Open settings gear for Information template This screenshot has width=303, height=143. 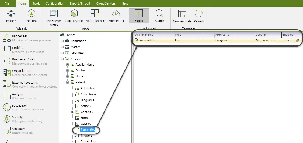[x=298, y=40]
